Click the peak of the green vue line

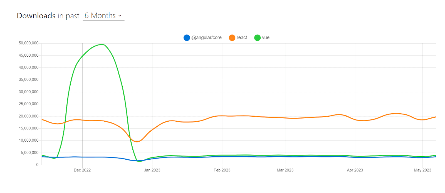pyautogui.click(x=102, y=44)
